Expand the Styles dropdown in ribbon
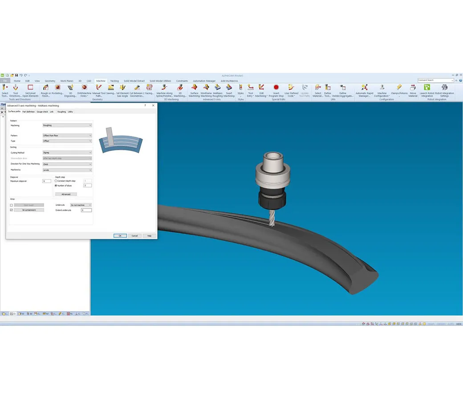 click(x=241, y=90)
